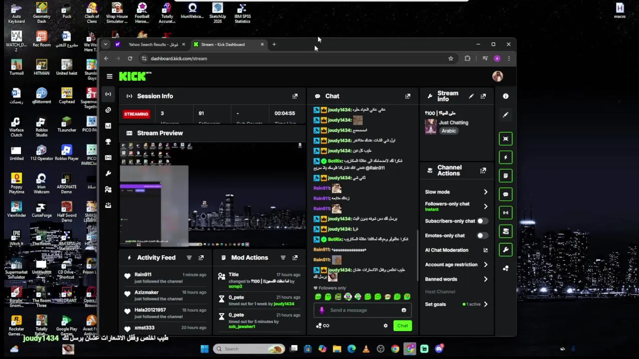Screen dimensions: 639x359
Task: Click the pencil icon in right rail
Action: [x=506, y=115]
